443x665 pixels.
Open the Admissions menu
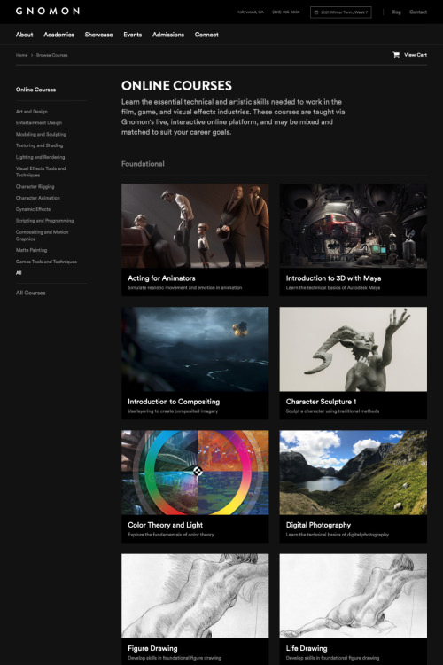pos(168,35)
